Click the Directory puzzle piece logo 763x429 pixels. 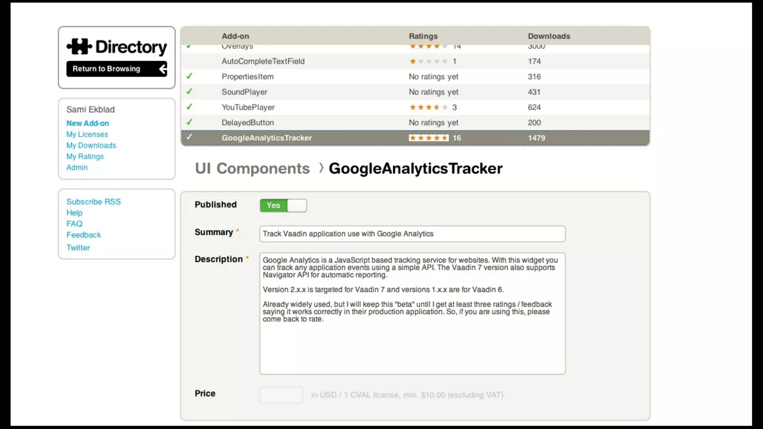pos(79,47)
